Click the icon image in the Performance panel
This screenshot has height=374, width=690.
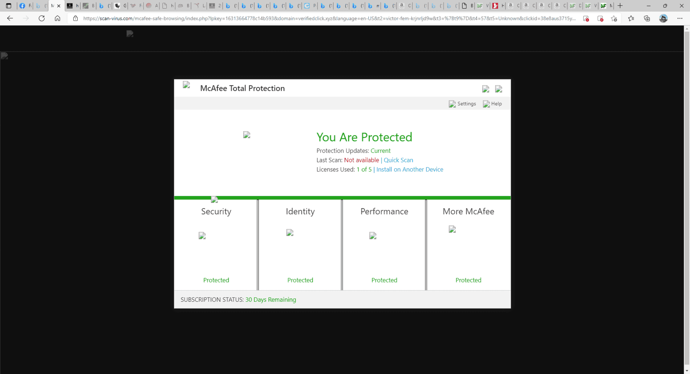373,236
